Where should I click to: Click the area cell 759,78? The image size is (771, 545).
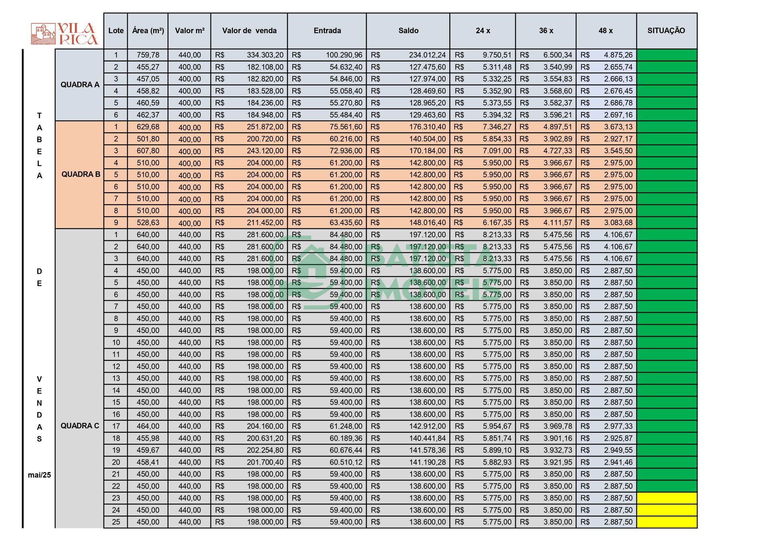(x=148, y=55)
